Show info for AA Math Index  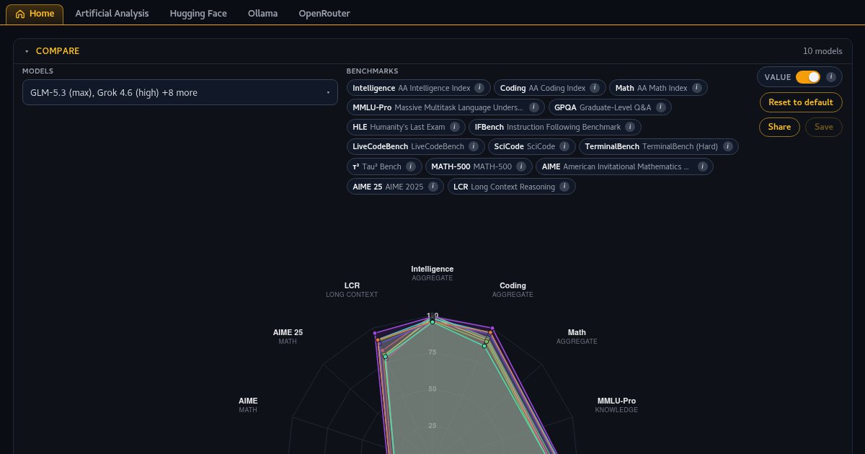tap(696, 88)
